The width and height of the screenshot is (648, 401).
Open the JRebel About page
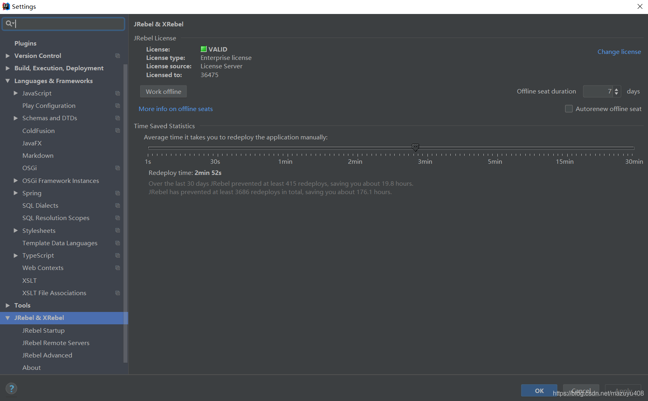pyautogui.click(x=32, y=367)
